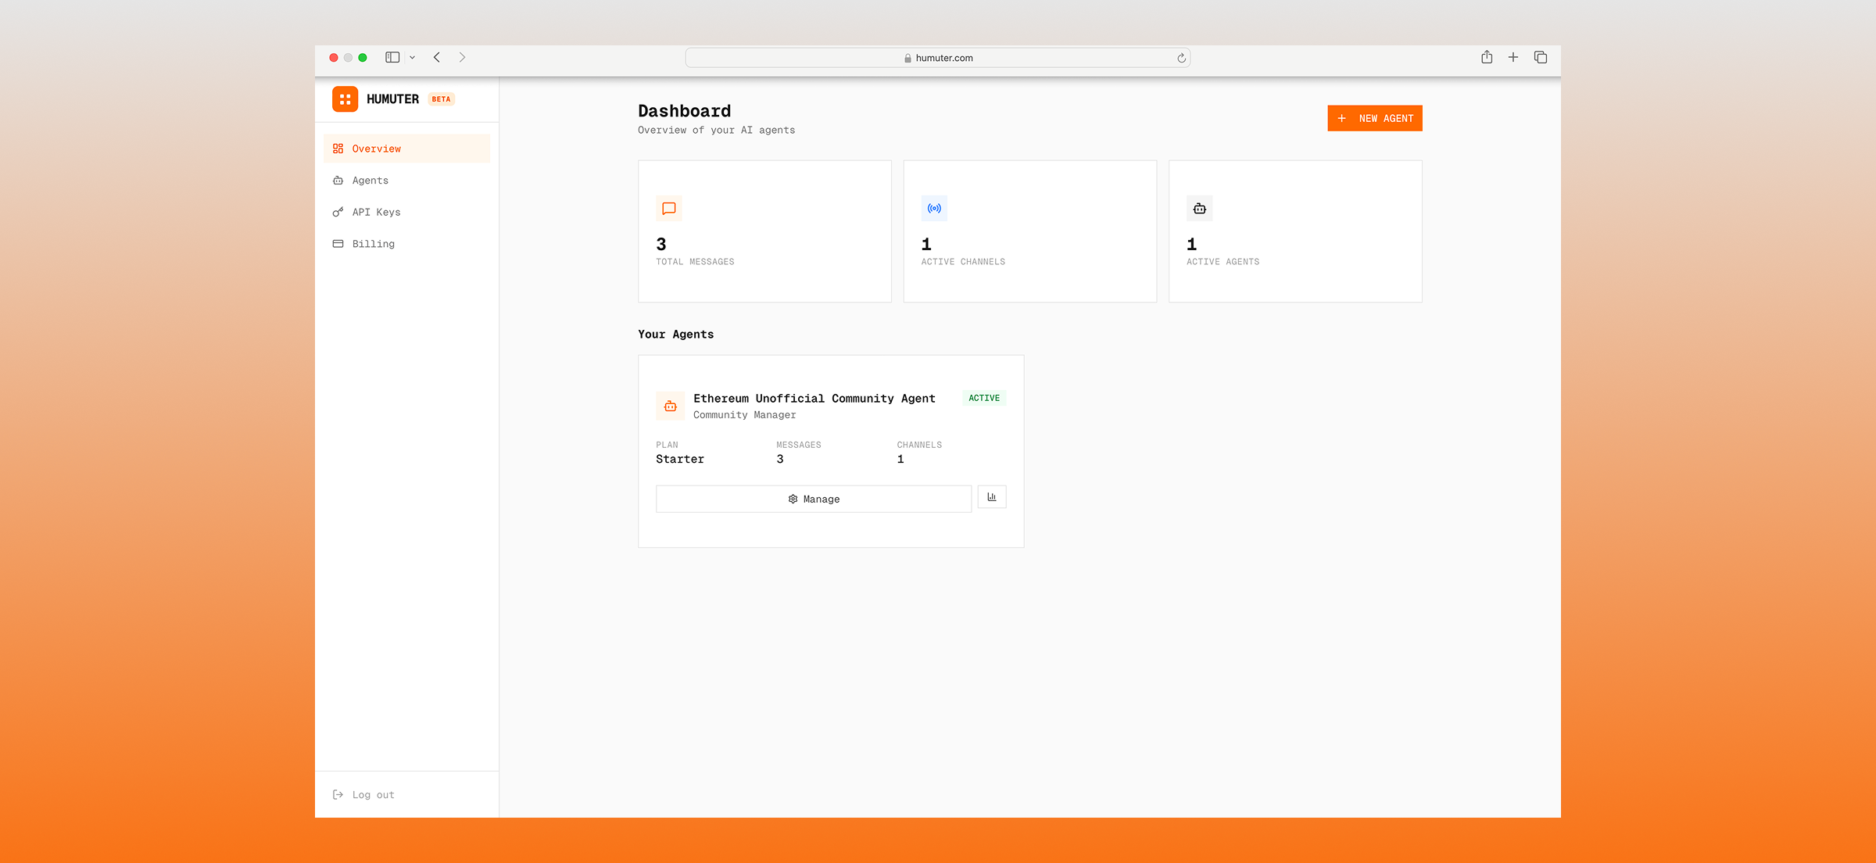Viewport: 1876px width, 863px height.
Task: Show Safari tab overview
Action: click(x=1541, y=57)
